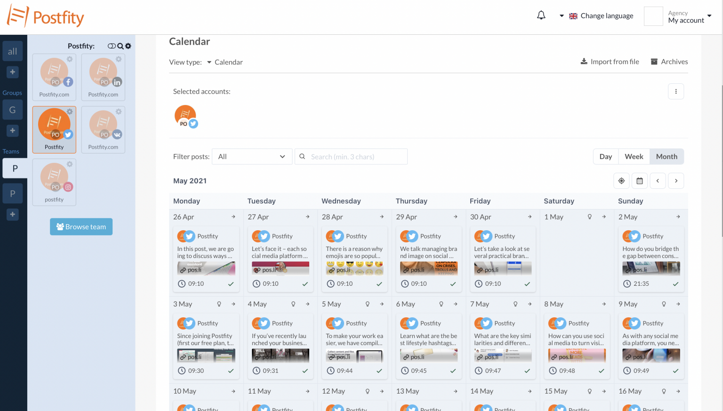Select the Instagram postfity account
The width and height of the screenshot is (723, 411).
[x=54, y=182]
